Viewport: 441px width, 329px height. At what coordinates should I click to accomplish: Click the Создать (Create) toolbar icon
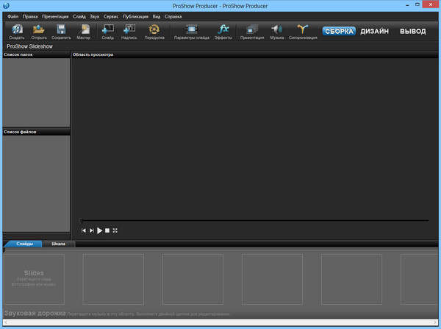click(x=16, y=30)
